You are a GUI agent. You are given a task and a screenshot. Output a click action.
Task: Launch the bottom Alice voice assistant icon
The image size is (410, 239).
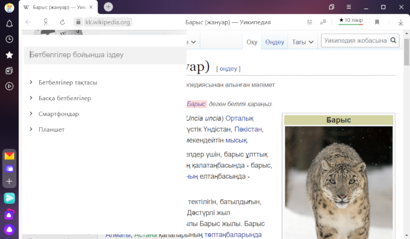pyautogui.click(x=9, y=230)
